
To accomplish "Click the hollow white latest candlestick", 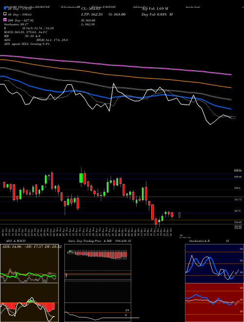I will 180,215.
